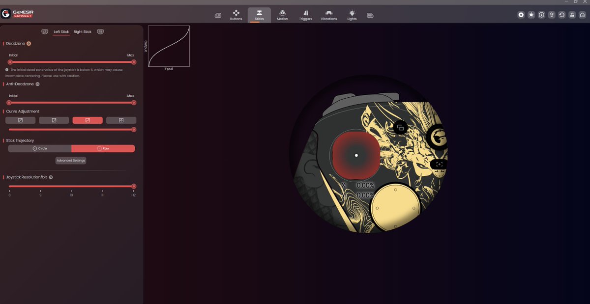Click the Deadzone Max slider handle
590x304 pixels.
[x=134, y=62]
